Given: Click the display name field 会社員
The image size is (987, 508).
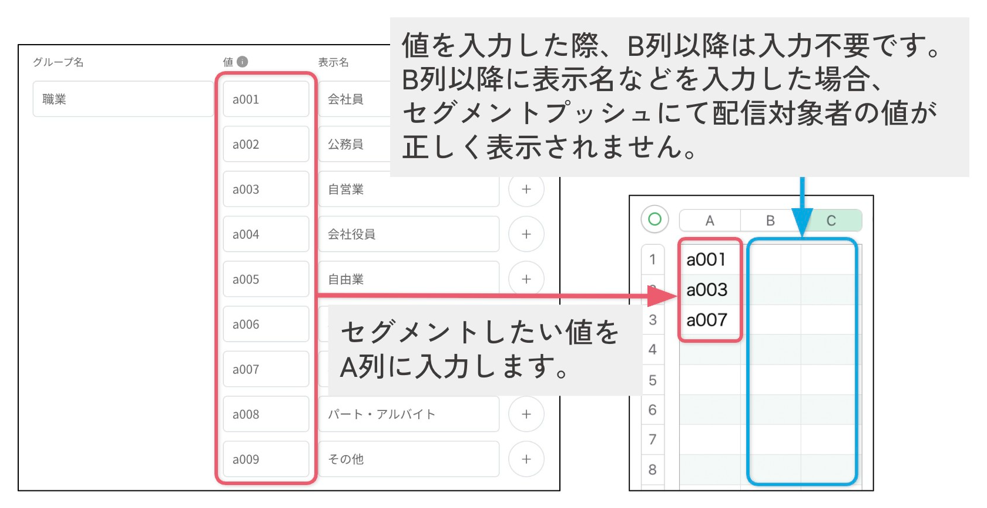Looking at the screenshot, I should (354, 99).
